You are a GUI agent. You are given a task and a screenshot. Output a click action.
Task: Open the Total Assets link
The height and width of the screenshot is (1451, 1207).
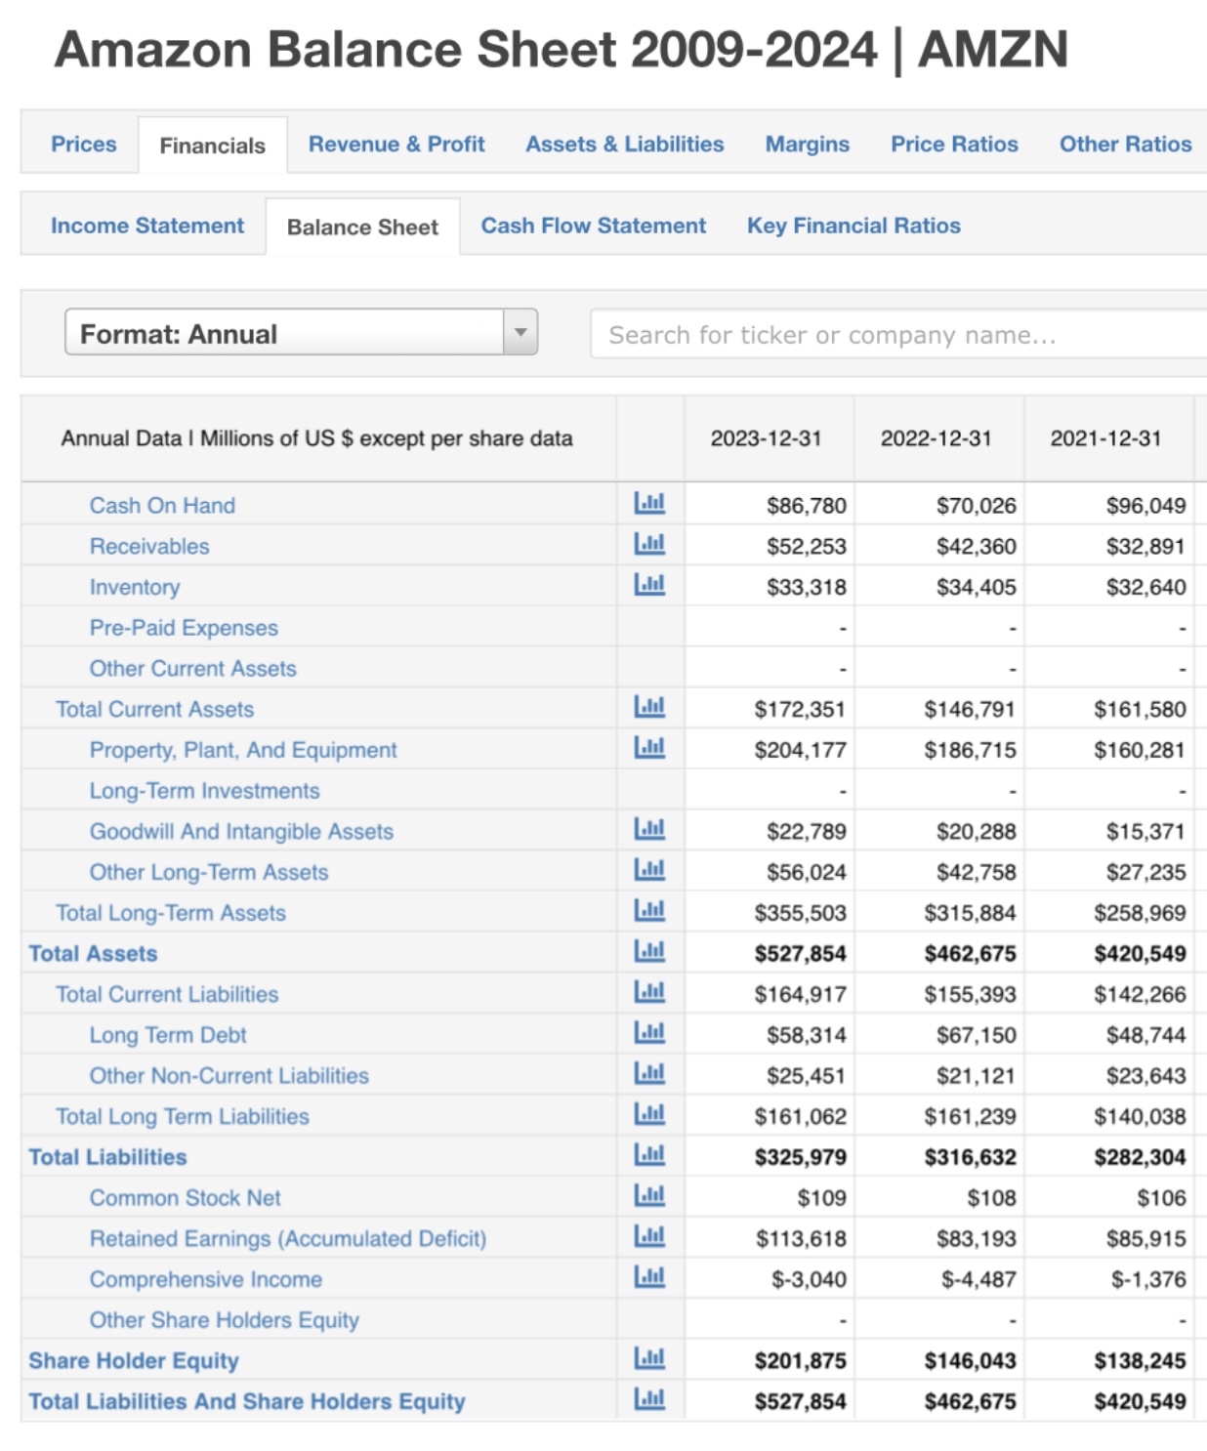93,953
